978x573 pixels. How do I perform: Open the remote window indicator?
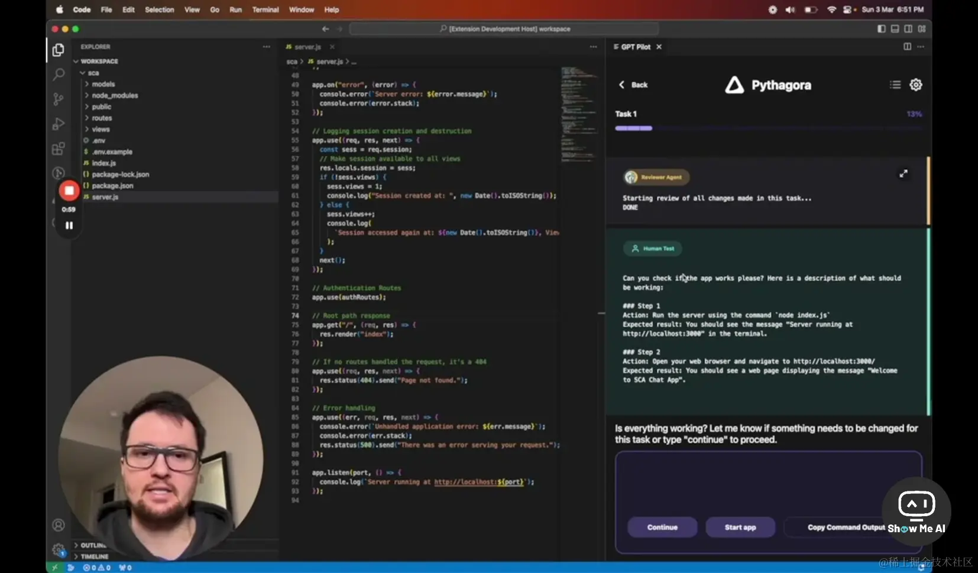tap(54, 567)
